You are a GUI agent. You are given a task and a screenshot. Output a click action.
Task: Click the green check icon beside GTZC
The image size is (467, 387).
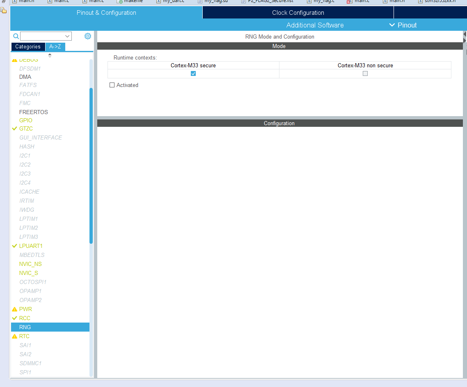pos(14,128)
